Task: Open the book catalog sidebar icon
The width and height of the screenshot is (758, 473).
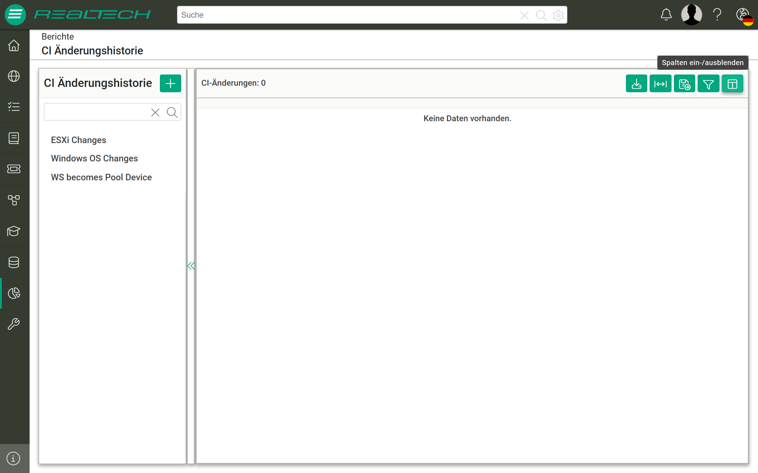Action: click(x=14, y=138)
